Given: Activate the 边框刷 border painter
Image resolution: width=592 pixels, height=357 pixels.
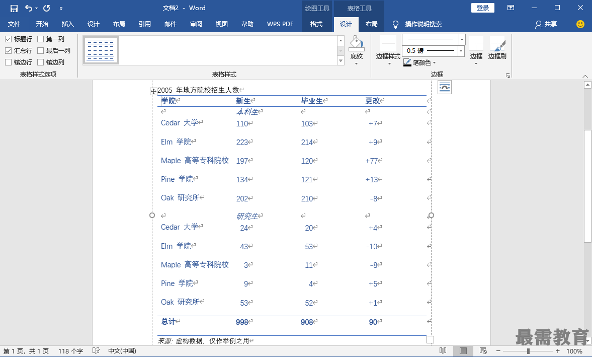Looking at the screenshot, I should pyautogui.click(x=497, y=48).
